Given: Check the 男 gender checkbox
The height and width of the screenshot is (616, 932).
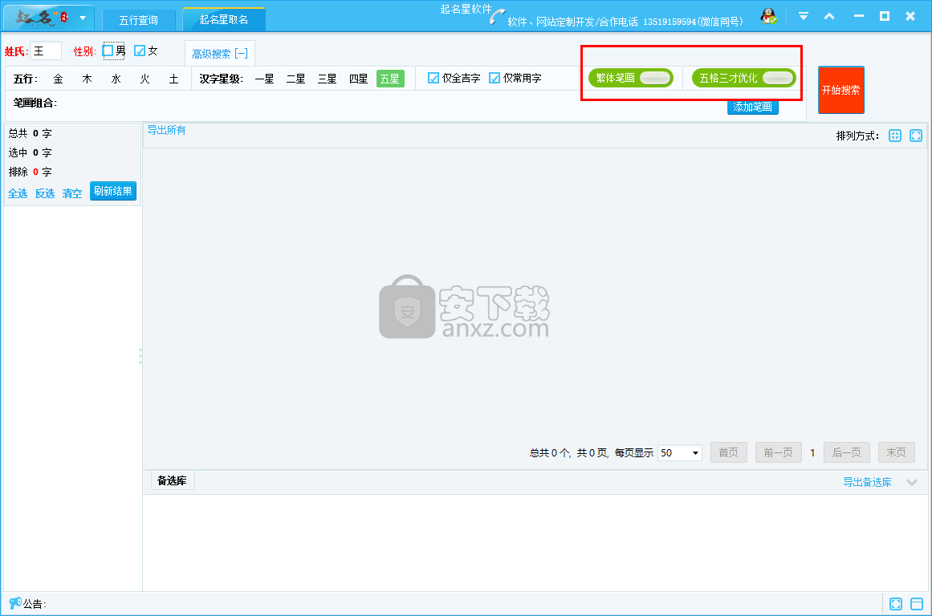Looking at the screenshot, I should tap(108, 51).
